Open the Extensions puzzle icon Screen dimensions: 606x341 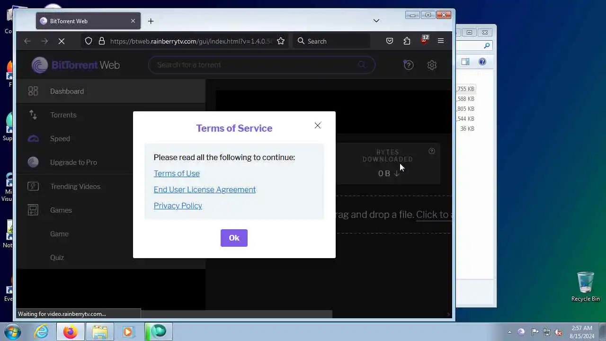(407, 41)
